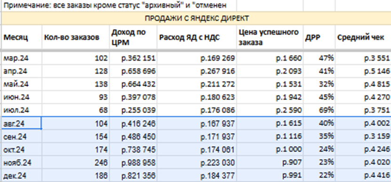Select ДРР value 32% for май.24

(x=319, y=84)
